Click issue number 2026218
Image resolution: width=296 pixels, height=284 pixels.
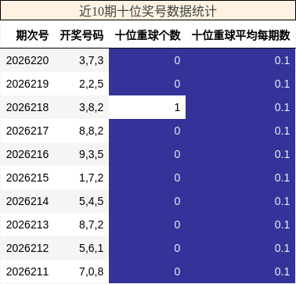(27, 107)
